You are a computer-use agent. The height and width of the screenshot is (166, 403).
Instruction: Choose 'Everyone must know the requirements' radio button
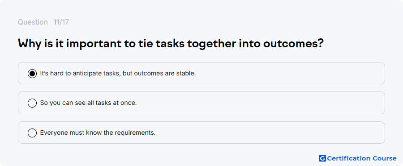point(32,133)
